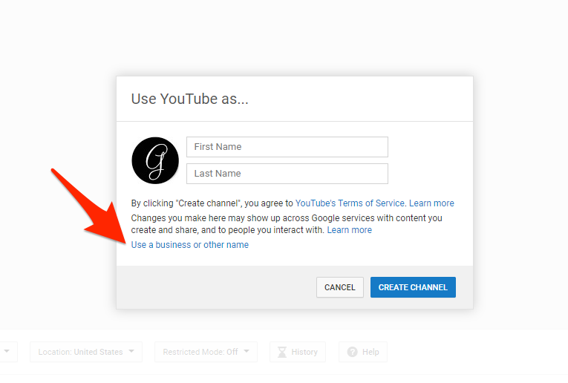
Task: Open the History page from footer
Action: click(x=298, y=352)
